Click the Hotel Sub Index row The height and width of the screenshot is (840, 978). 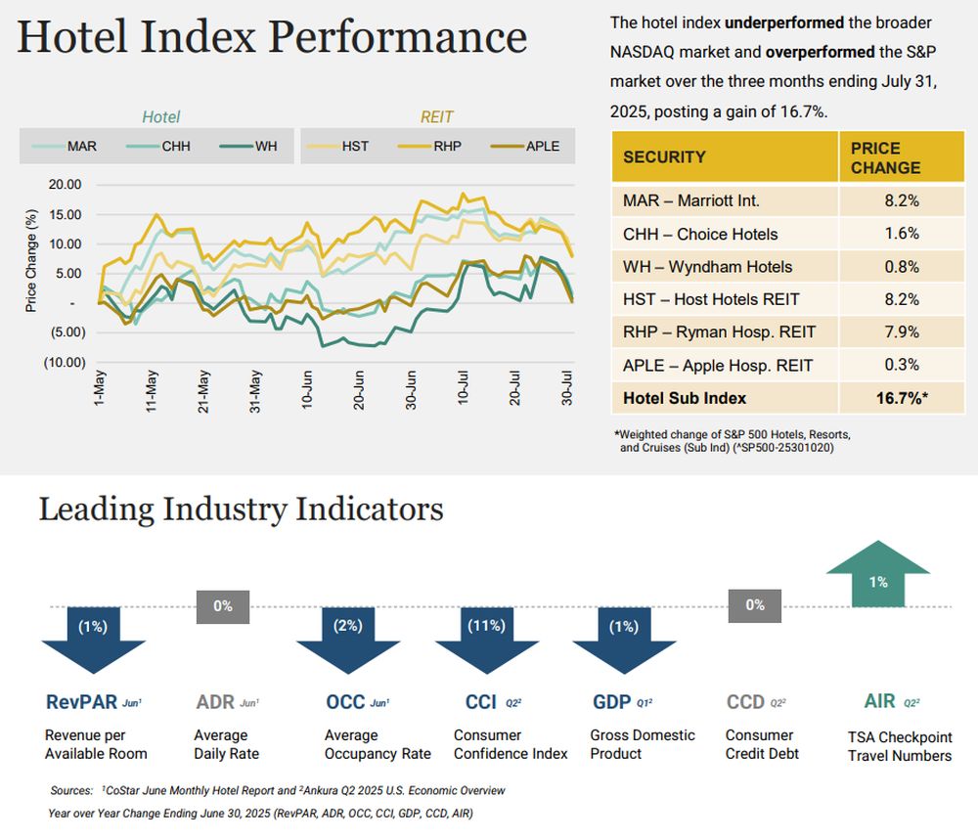(725, 398)
